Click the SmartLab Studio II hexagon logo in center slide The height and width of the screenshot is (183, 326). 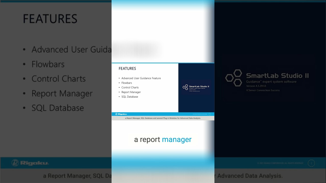coord(185,87)
